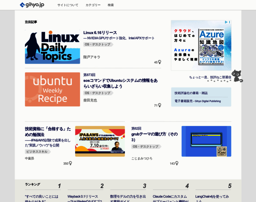Open the ad options dots icon
The width and height of the screenshot is (256, 202).
[229, 22]
